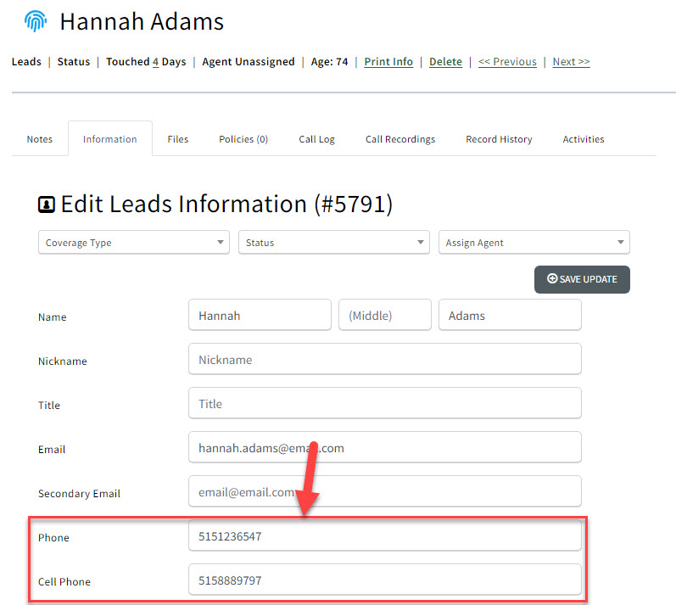Viewport: 676px width, 605px height.
Task: Click the Agent Unassigned header text
Action: coord(249,62)
